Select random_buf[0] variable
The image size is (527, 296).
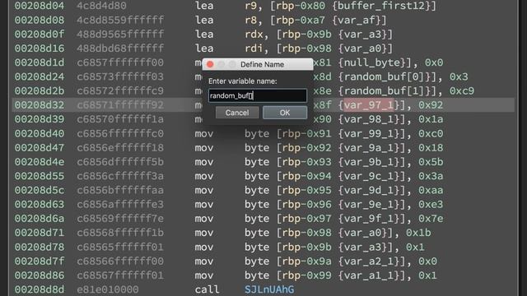[384, 76]
